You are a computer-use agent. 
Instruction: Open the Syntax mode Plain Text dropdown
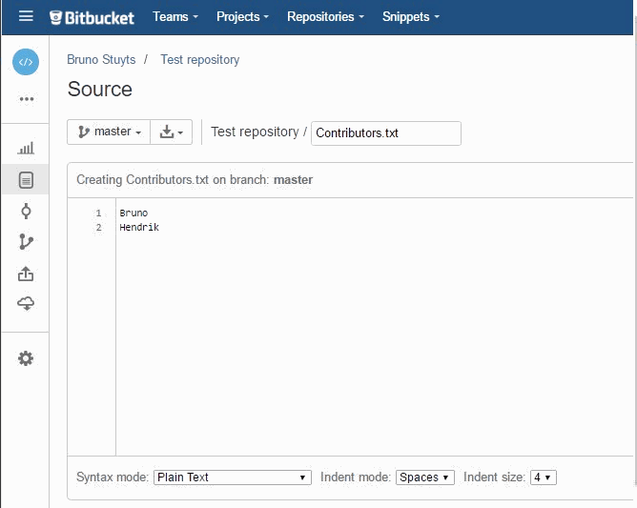click(232, 478)
